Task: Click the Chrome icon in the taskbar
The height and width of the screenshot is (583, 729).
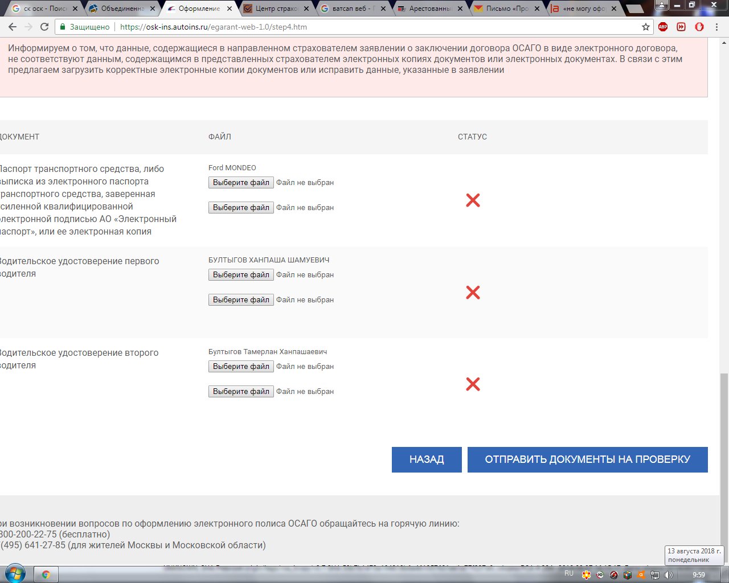Action: pyautogui.click(x=46, y=574)
